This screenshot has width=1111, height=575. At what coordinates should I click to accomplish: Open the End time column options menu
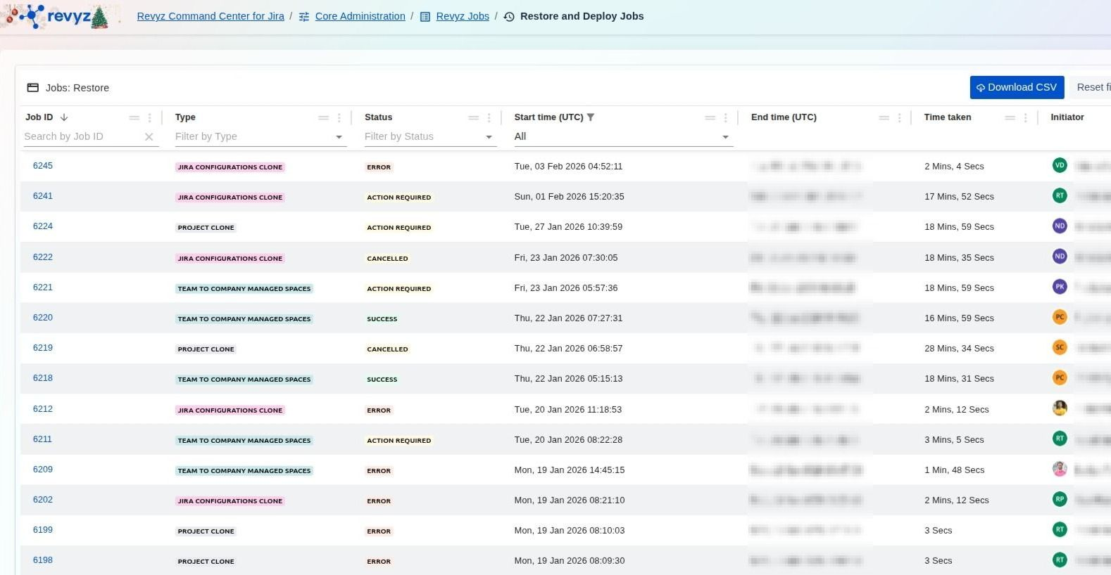[x=899, y=118]
